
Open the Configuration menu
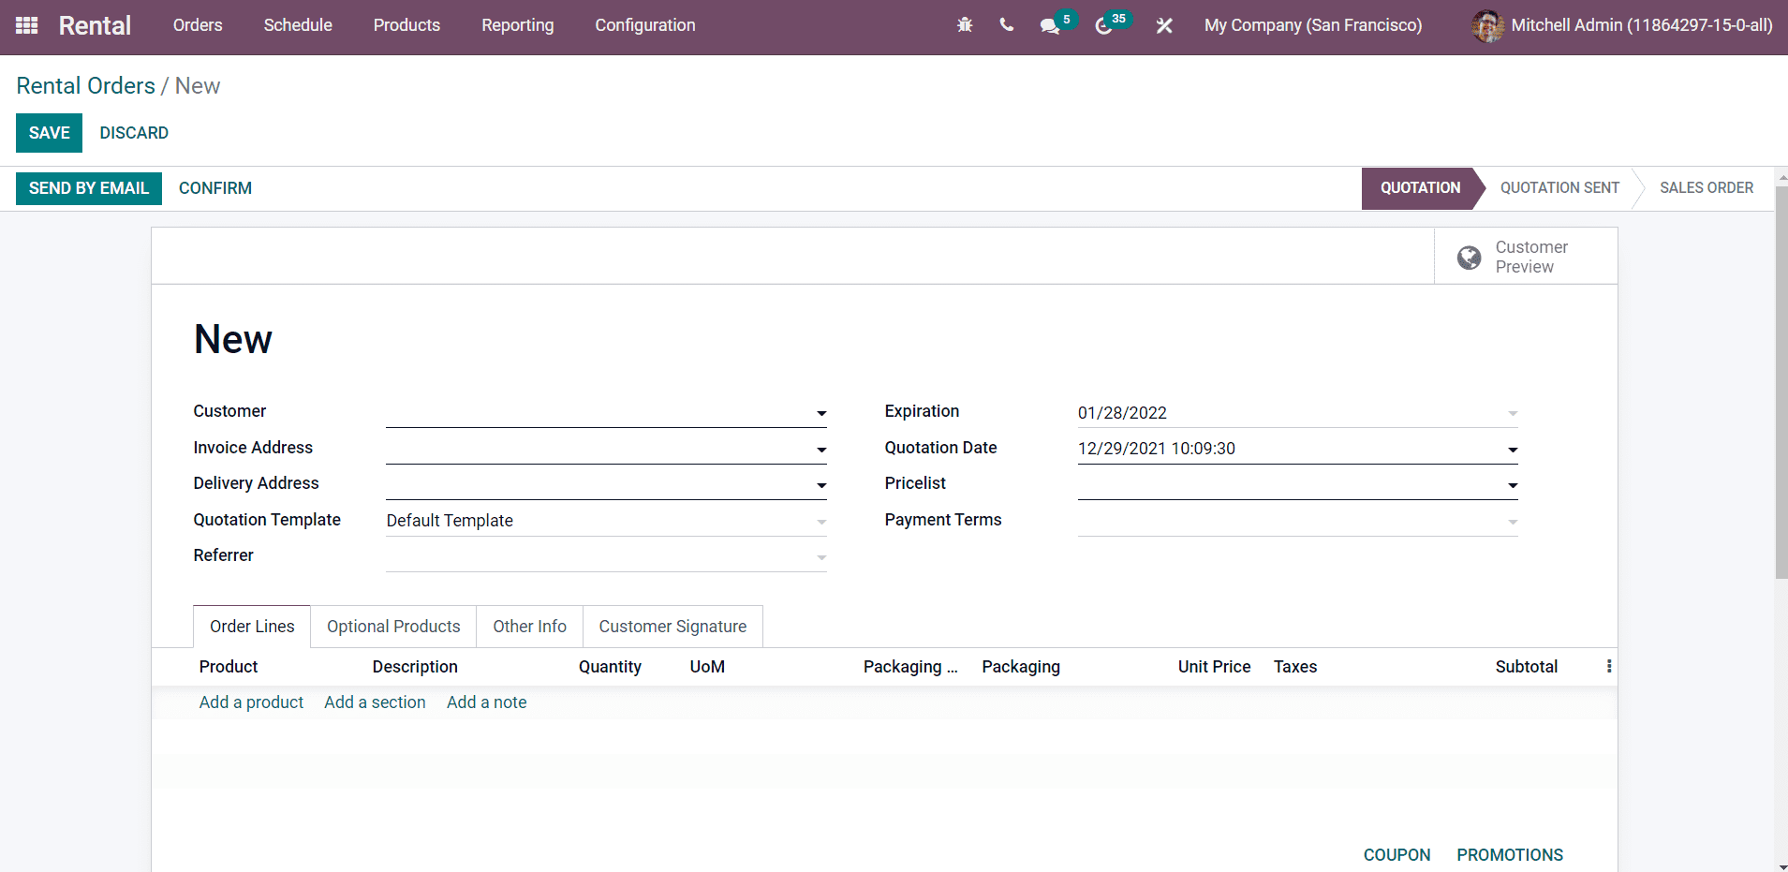click(645, 25)
